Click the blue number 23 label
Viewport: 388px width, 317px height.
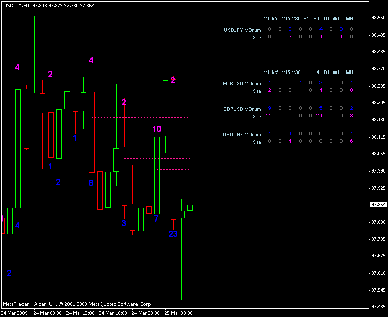(173, 234)
